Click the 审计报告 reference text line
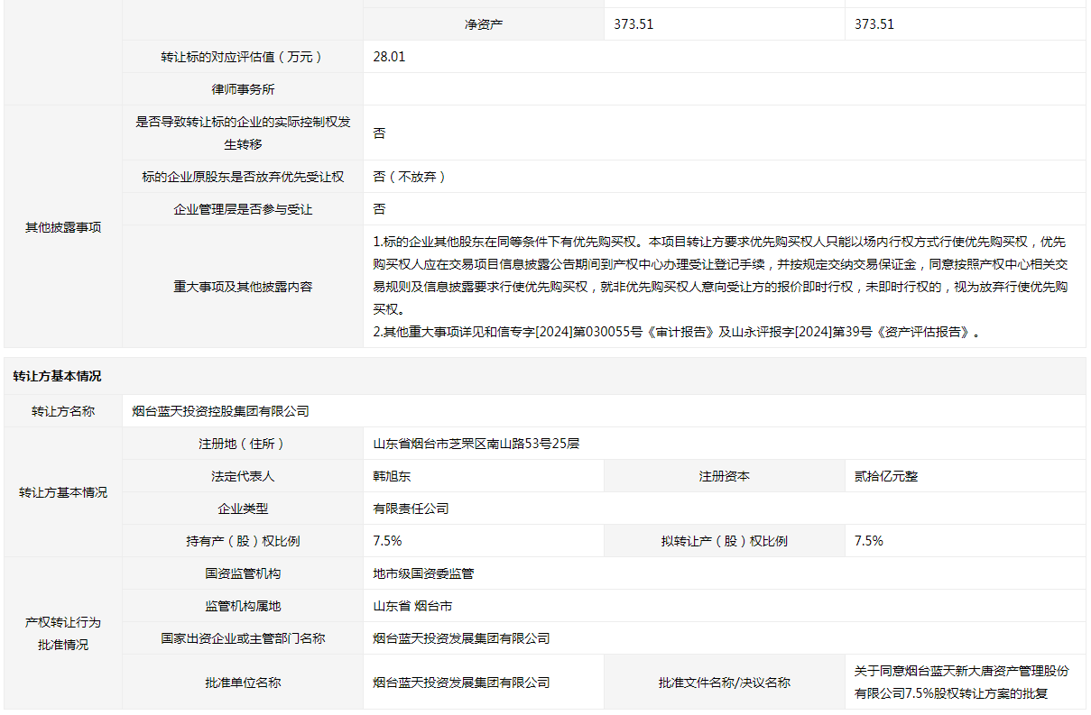The image size is (1091, 715). pyautogui.click(x=677, y=332)
